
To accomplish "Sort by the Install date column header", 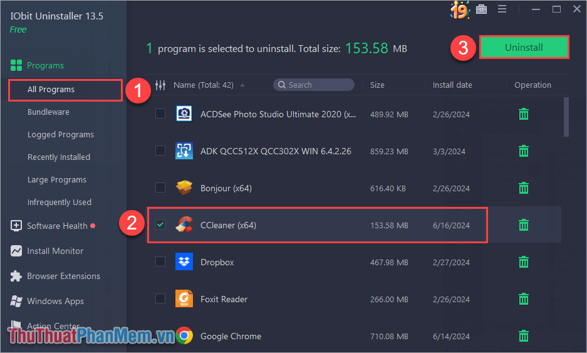I will point(452,85).
